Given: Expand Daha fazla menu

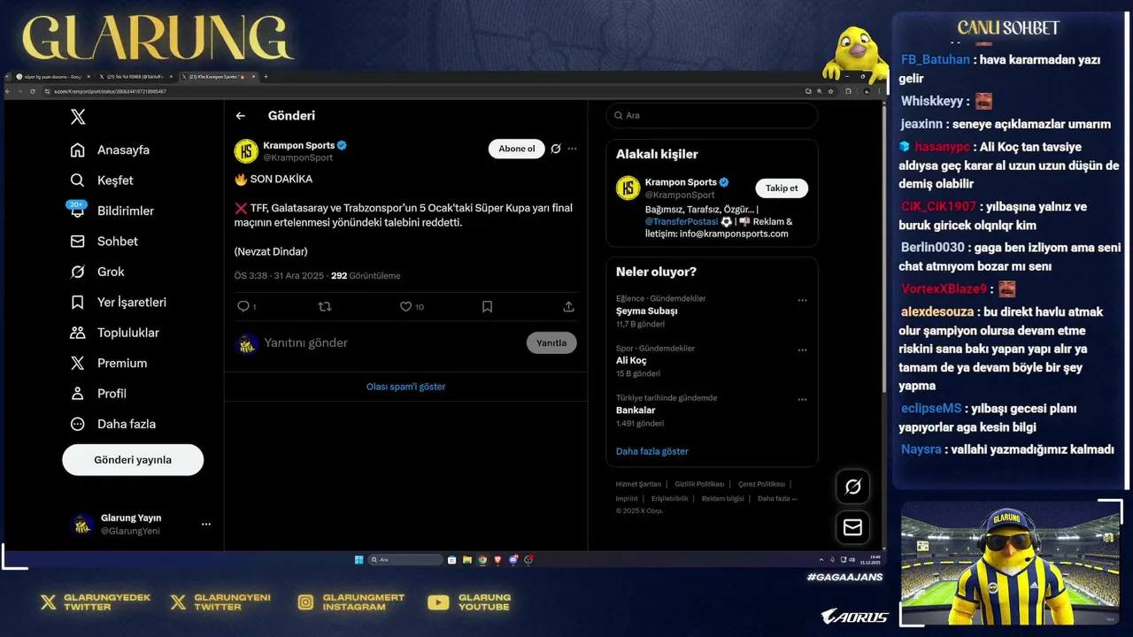Looking at the screenshot, I should (113, 424).
